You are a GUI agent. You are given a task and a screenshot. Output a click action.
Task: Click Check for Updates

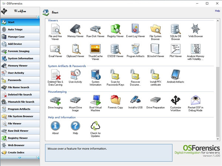[x=95, y=126]
